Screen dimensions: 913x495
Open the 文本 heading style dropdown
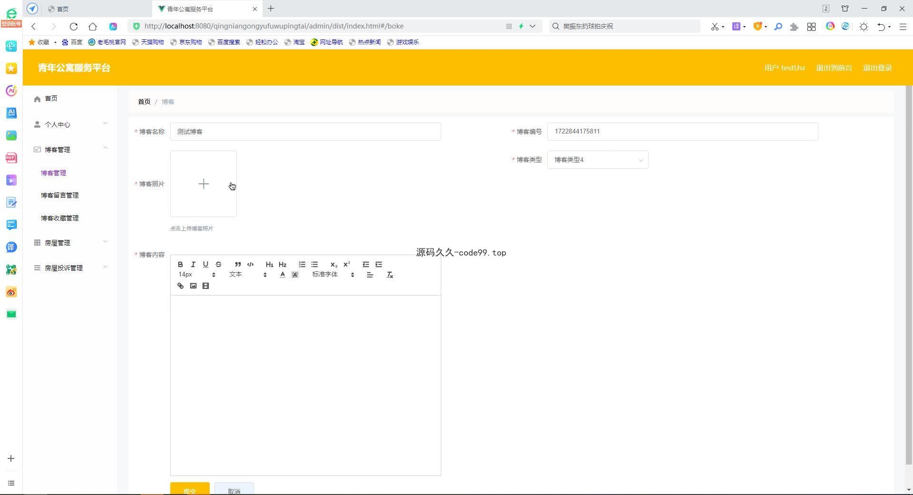[247, 275]
